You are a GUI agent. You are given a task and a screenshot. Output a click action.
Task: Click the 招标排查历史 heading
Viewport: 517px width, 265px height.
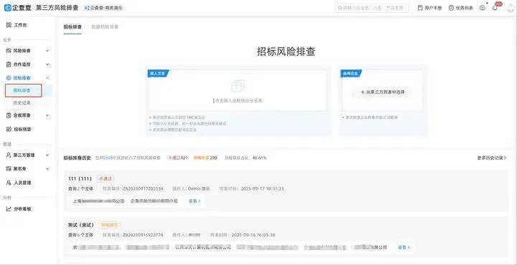coord(78,158)
